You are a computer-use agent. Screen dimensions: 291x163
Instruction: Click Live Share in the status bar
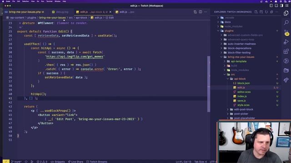click(75, 162)
